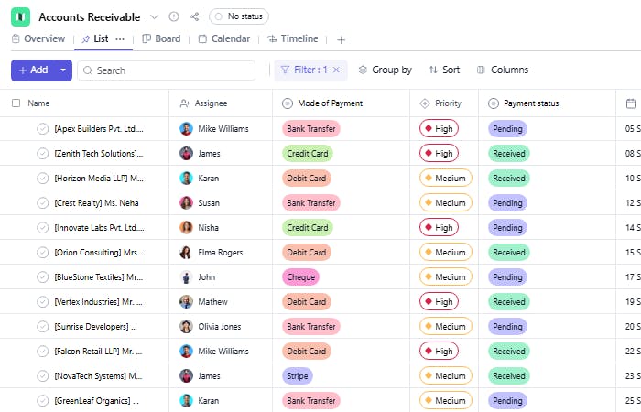Image resolution: width=641 pixels, height=412 pixels.
Task: Set project status via No status
Action: tap(239, 16)
